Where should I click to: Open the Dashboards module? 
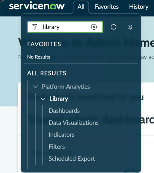pyautogui.click(x=64, y=111)
